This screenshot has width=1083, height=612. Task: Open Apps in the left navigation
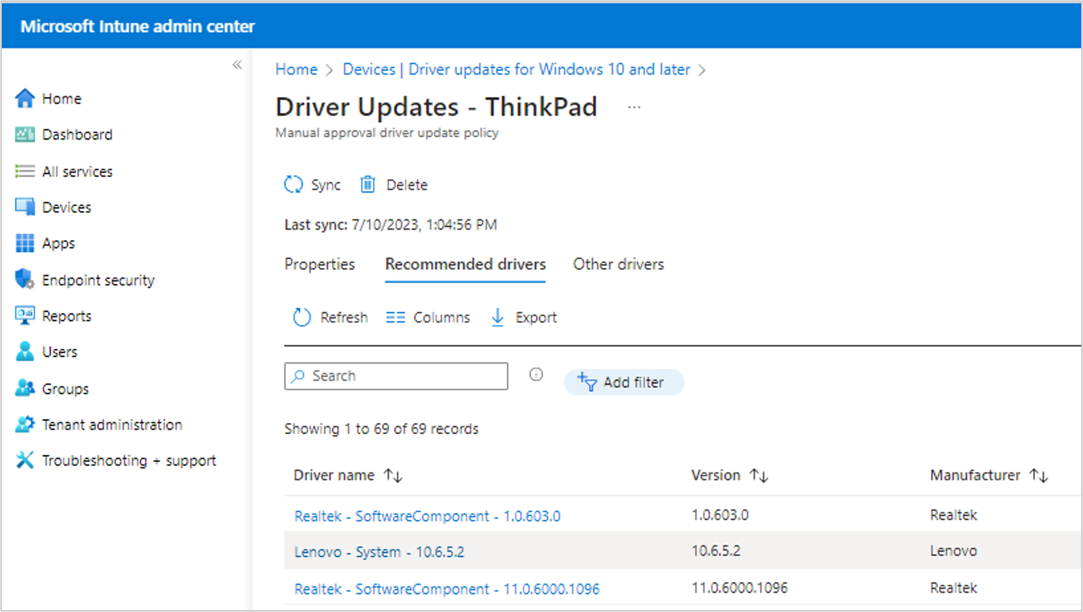(58, 243)
